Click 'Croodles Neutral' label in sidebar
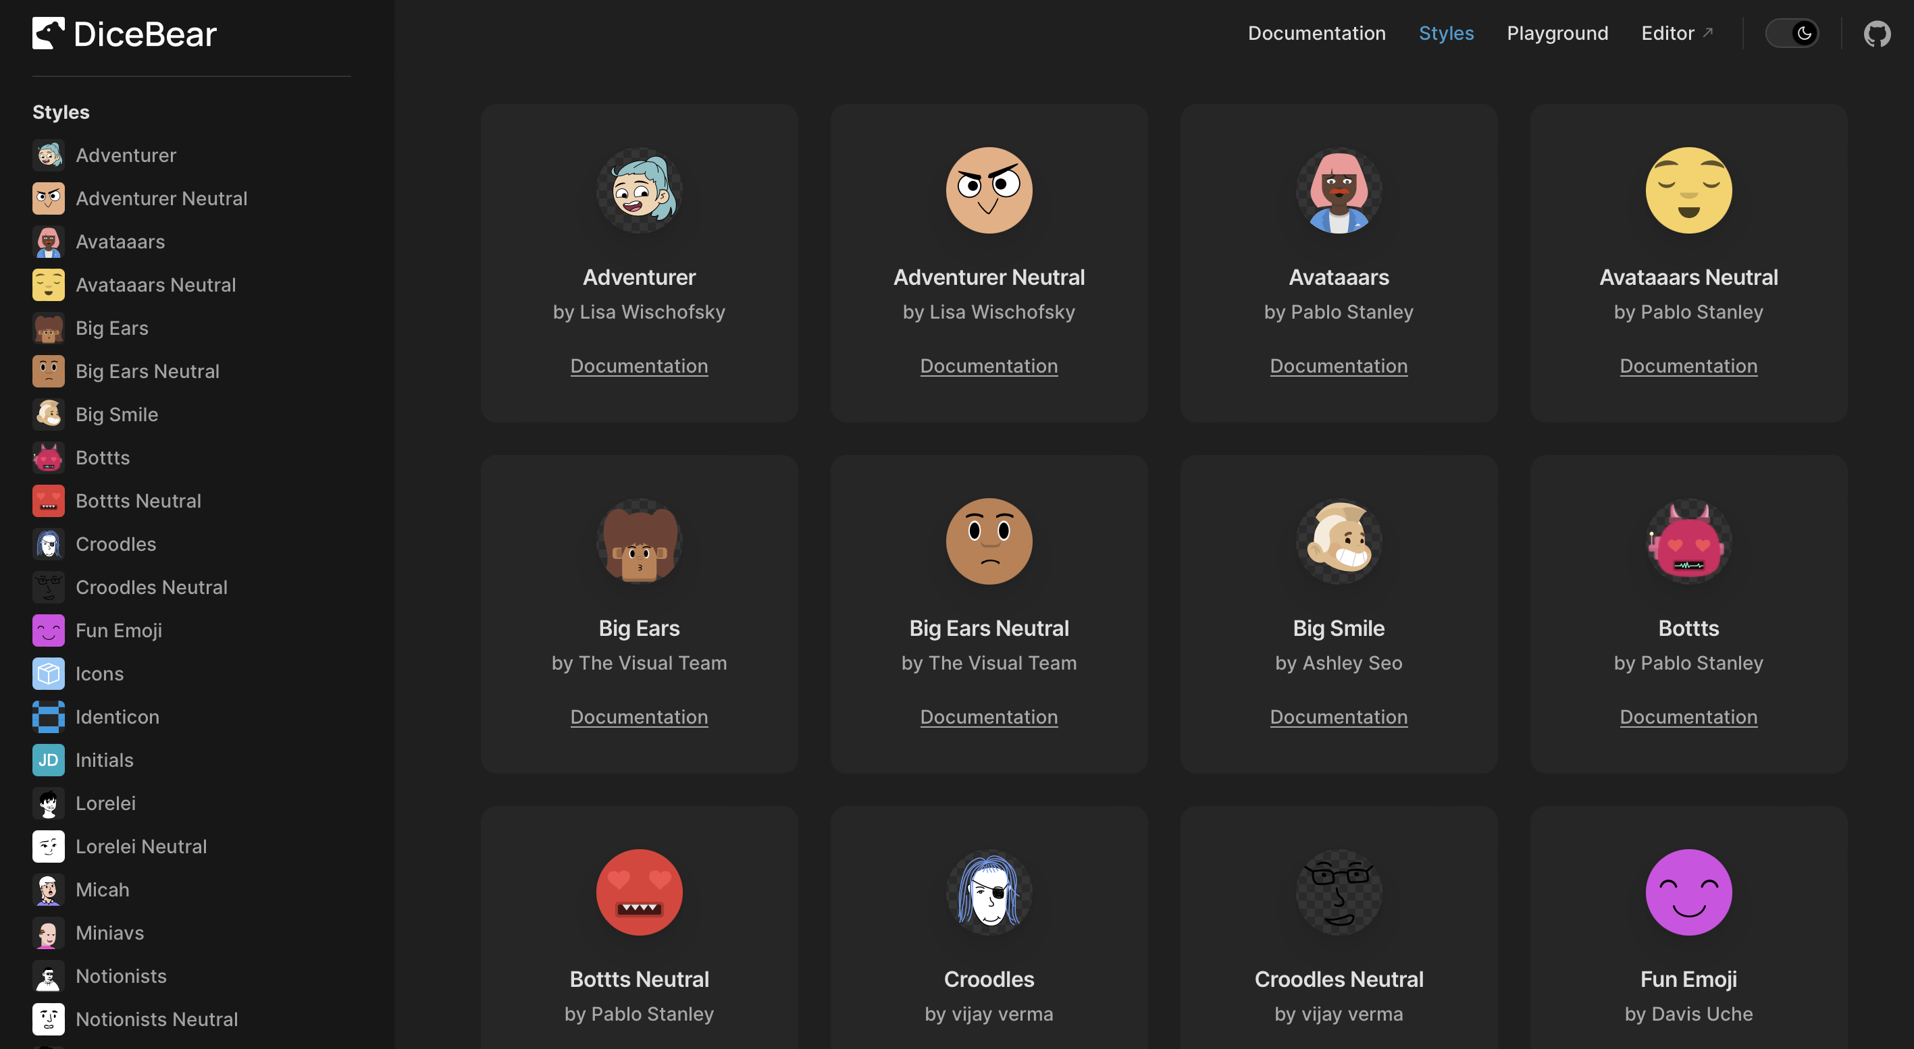This screenshot has height=1049, width=1914. (151, 587)
